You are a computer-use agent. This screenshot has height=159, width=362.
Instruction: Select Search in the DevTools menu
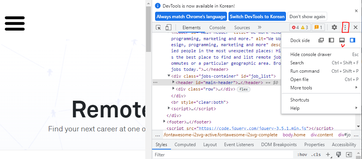pos(320,63)
